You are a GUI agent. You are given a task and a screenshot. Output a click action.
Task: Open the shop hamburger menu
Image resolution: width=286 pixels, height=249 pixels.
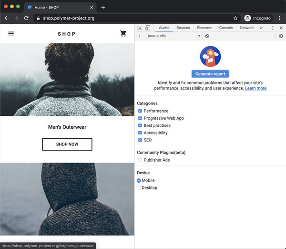[x=11, y=34]
